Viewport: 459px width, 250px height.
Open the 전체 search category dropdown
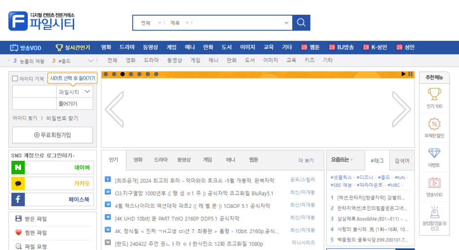click(151, 23)
